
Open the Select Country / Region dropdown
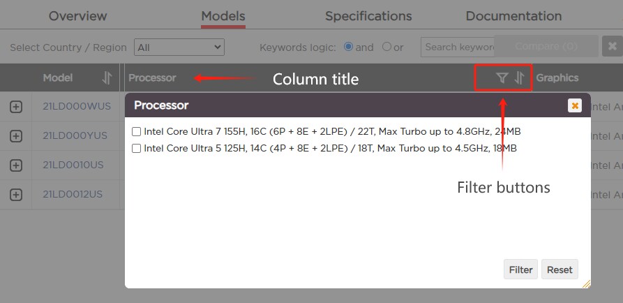pyautogui.click(x=179, y=47)
